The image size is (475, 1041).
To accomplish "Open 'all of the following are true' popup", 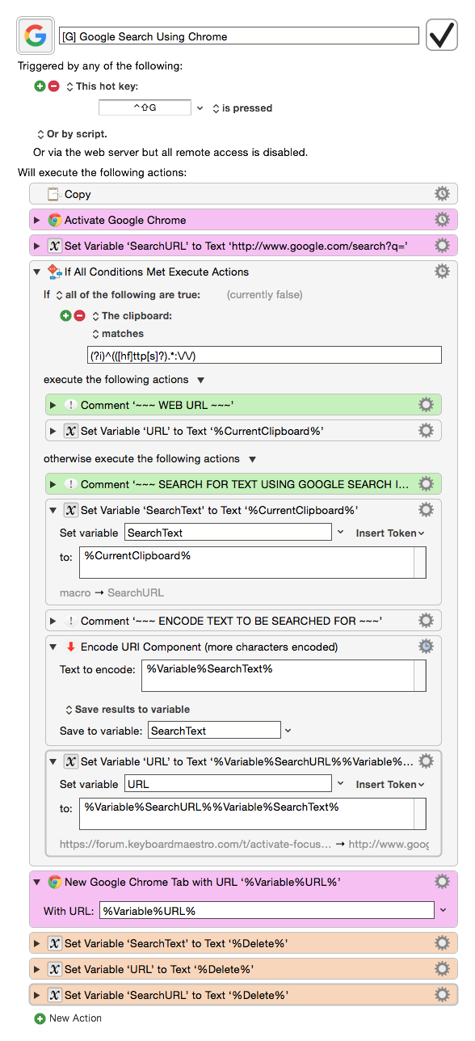I will coord(127,295).
